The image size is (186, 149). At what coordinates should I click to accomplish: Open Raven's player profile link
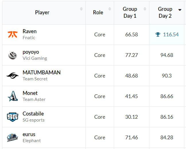click(x=30, y=31)
